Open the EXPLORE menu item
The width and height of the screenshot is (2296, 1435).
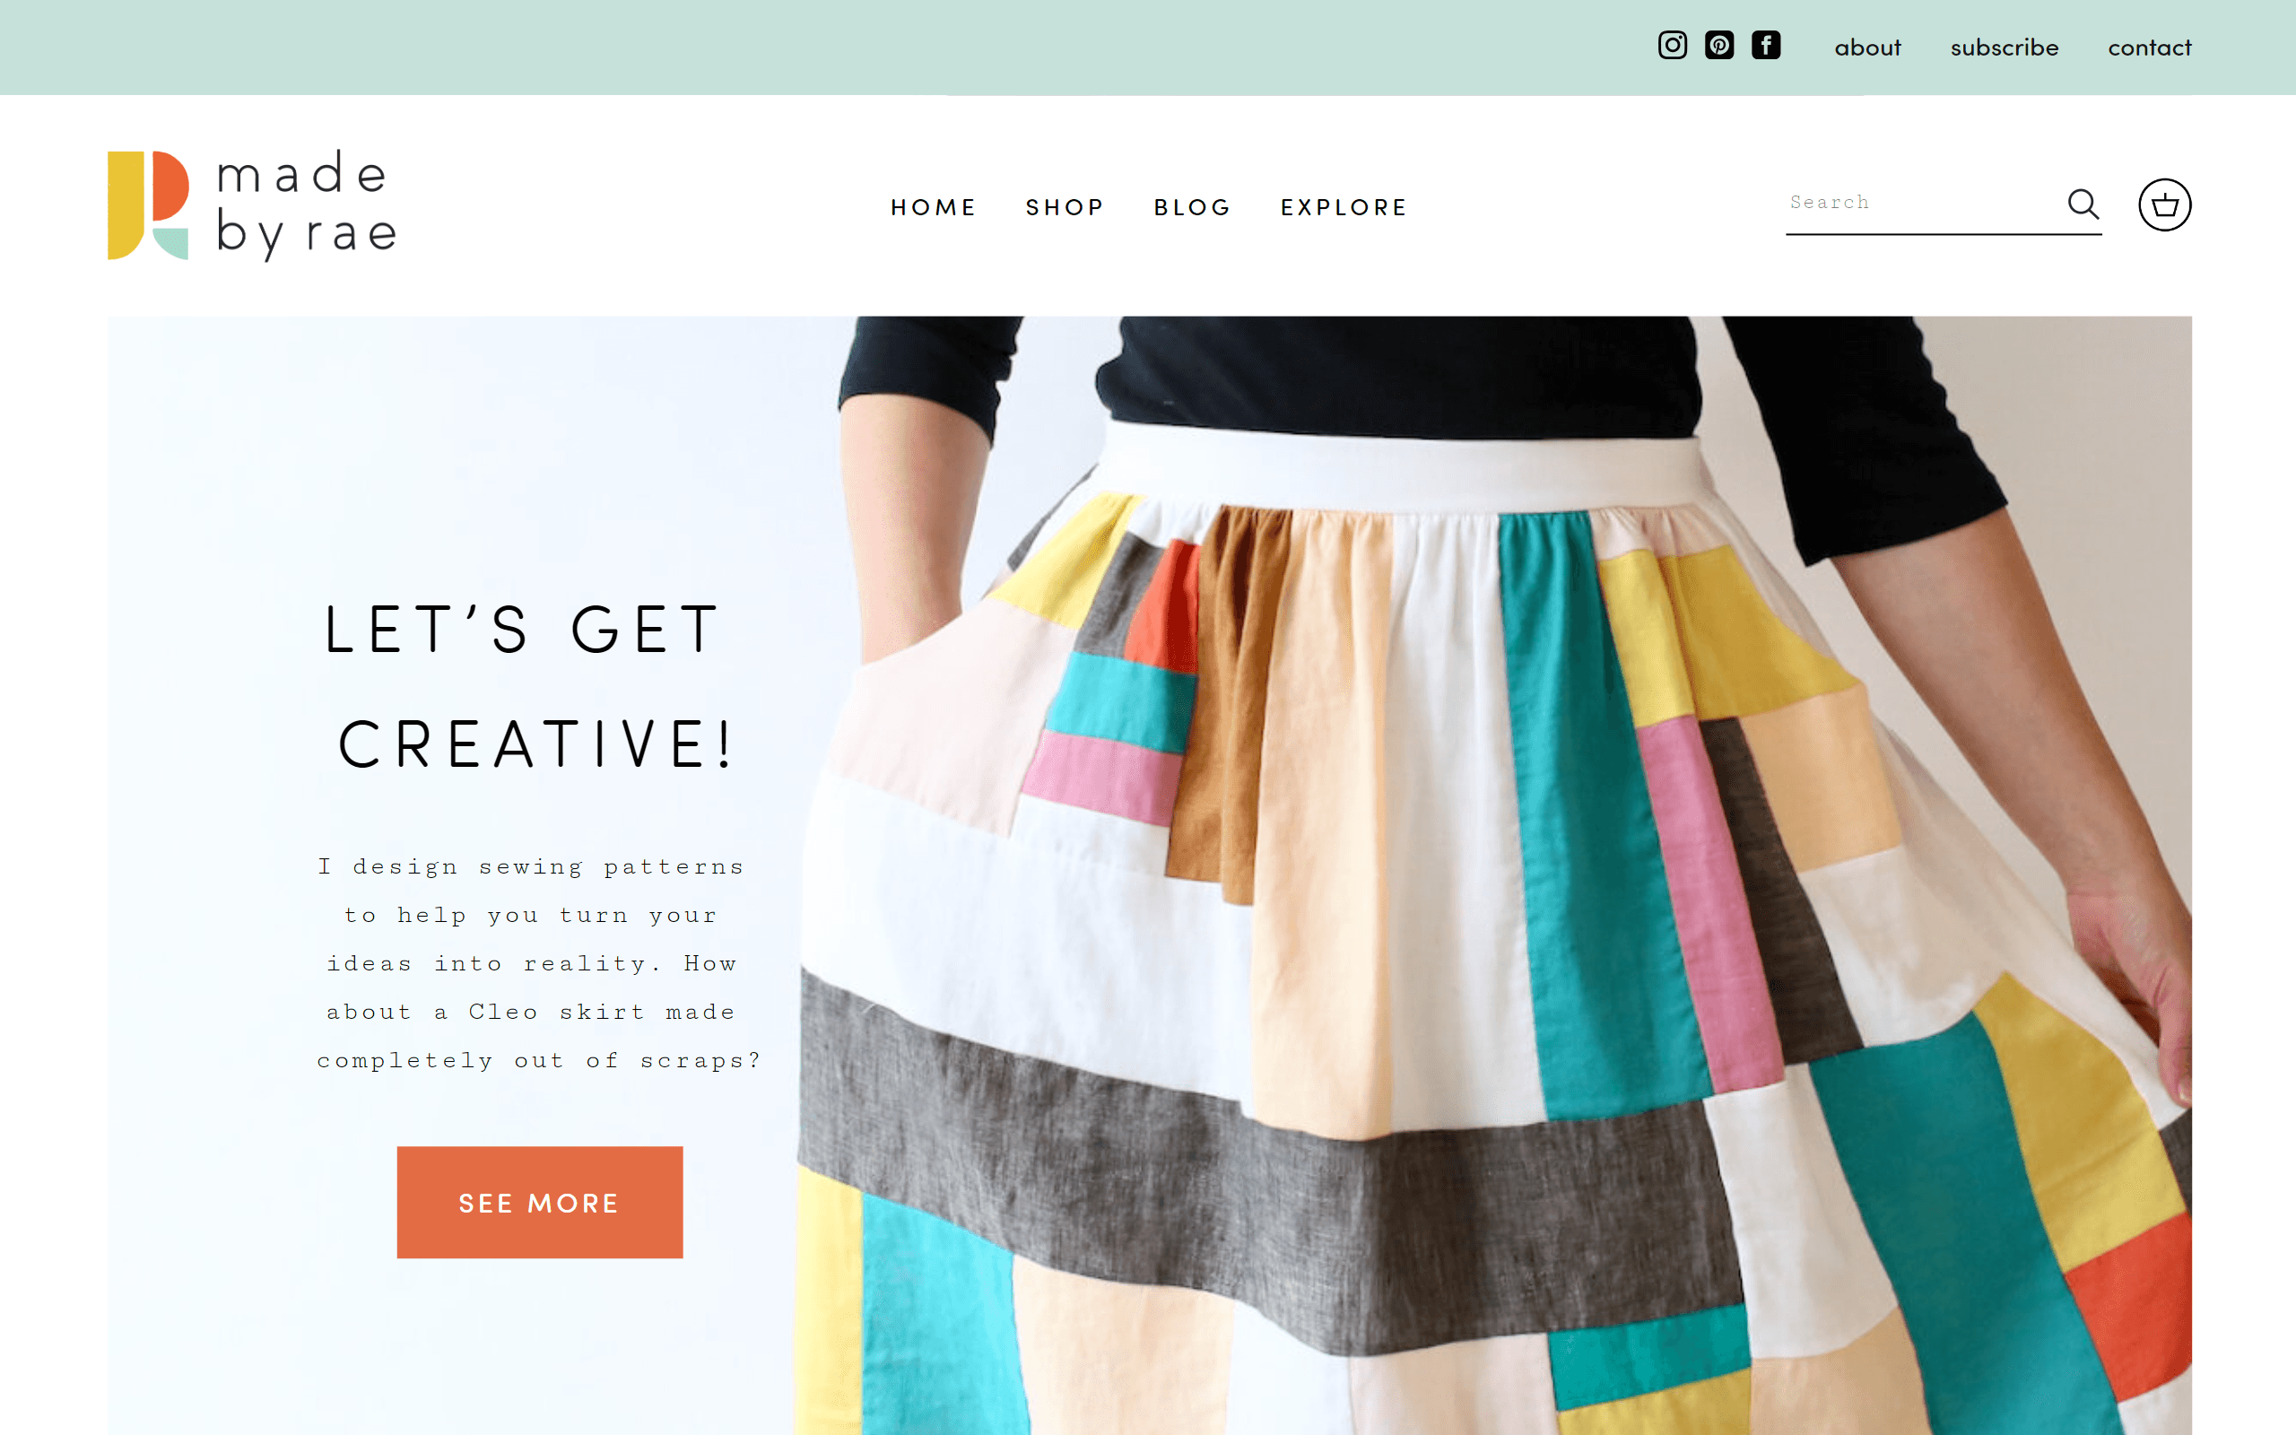point(1344,207)
